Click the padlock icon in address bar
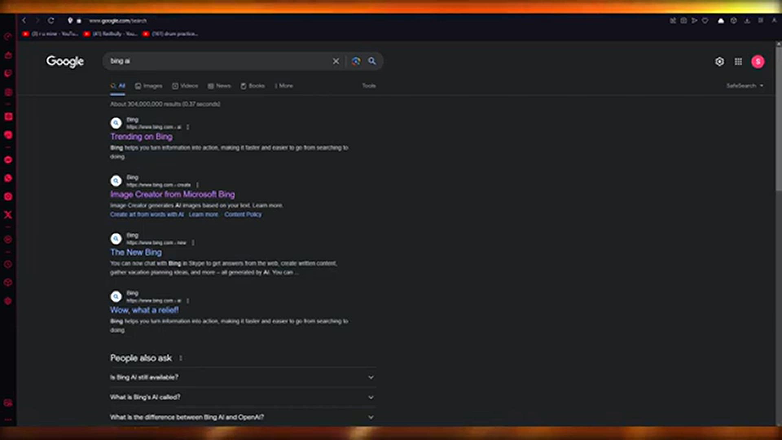The height and width of the screenshot is (440, 782). (x=79, y=20)
